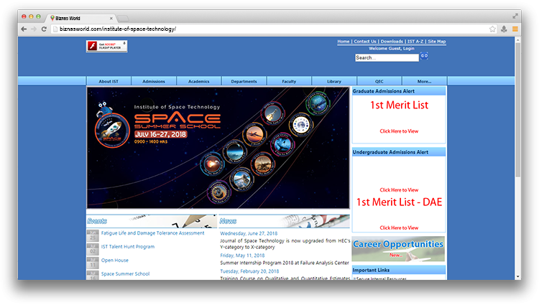Image resolution: width=539 pixels, height=305 pixels.
Task: Click the browser back arrow
Action: [x=24, y=29]
